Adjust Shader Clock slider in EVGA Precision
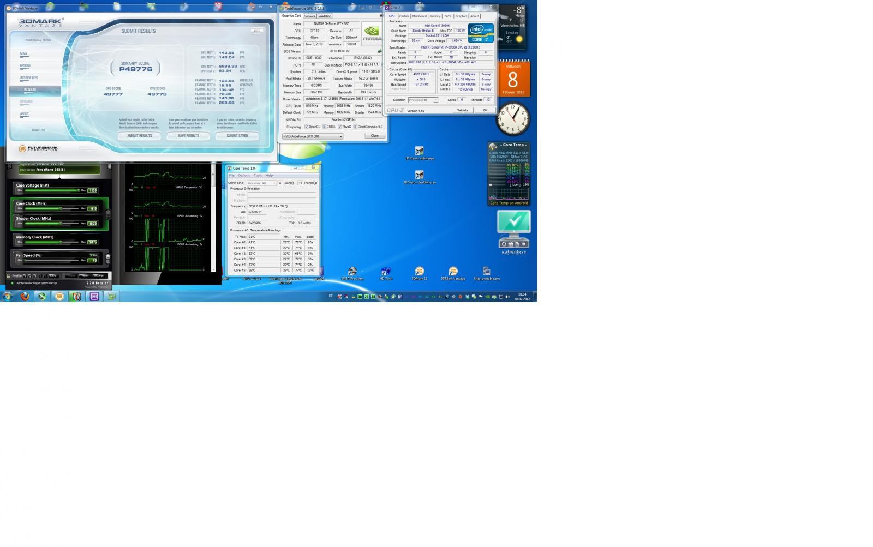873x547 pixels. click(52, 223)
